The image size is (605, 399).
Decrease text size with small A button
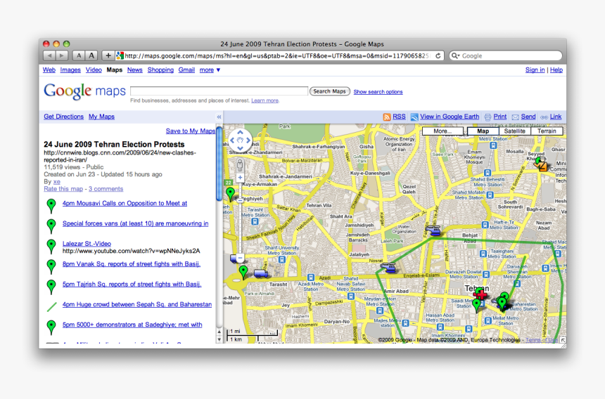click(79, 55)
